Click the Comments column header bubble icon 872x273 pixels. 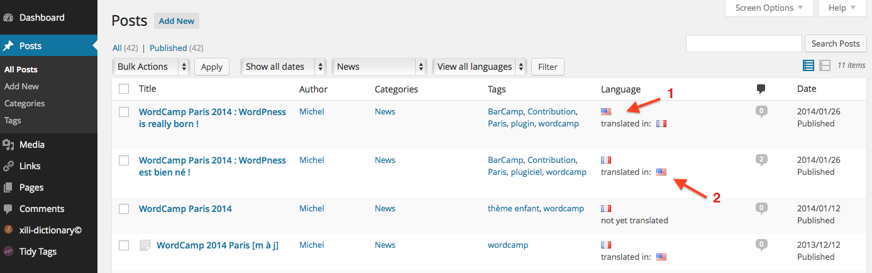[x=761, y=89]
